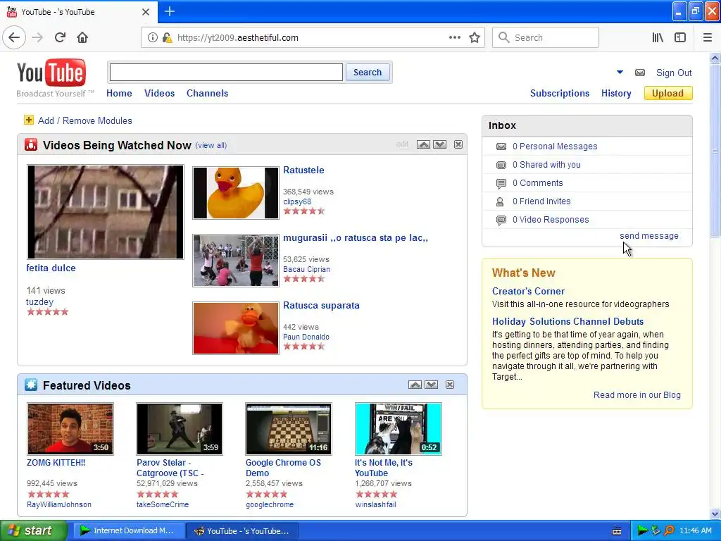Open Add / Remove Modules link
The width and height of the screenshot is (721, 541).
[x=84, y=120]
